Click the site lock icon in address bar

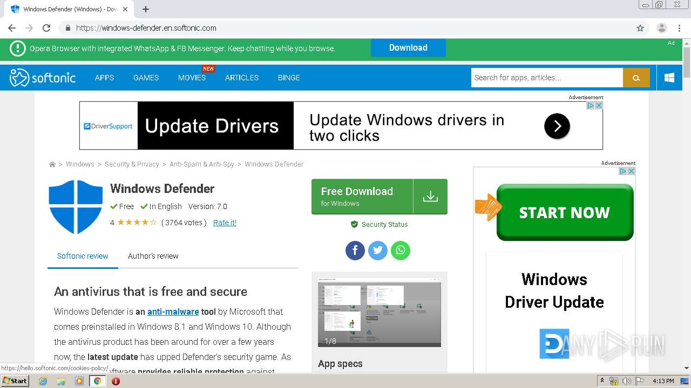coord(68,28)
